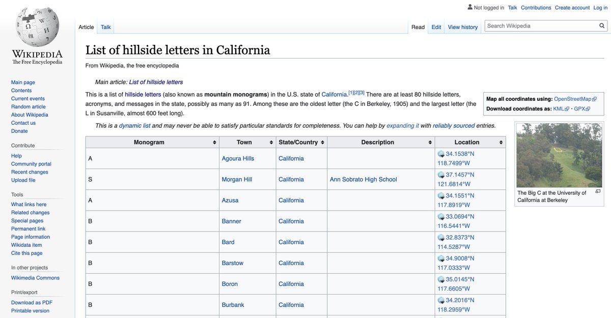
Task: Open Main page sidebar link
Action: click(x=23, y=82)
